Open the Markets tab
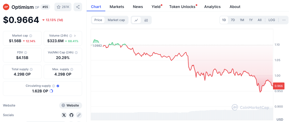289x122 pixels. click(x=117, y=7)
